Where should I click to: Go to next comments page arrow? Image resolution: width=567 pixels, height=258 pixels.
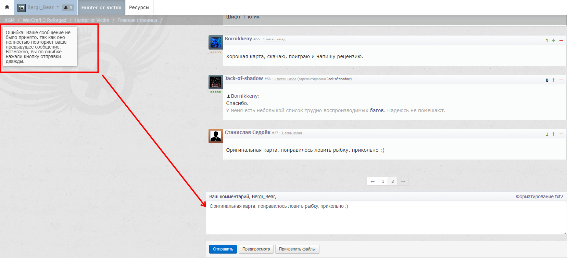403,181
